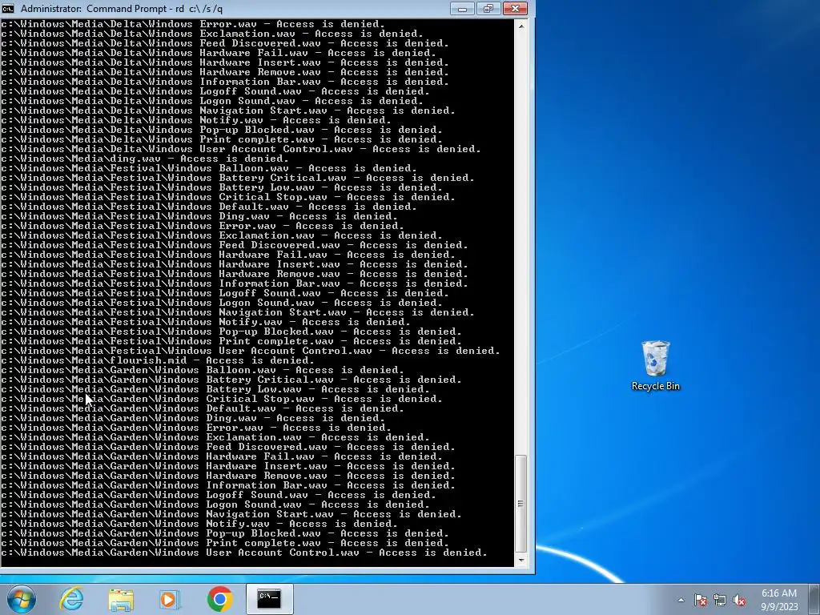Launch Windows Media Player from taskbar
820x615 pixels.
click(x=169, y=600)
